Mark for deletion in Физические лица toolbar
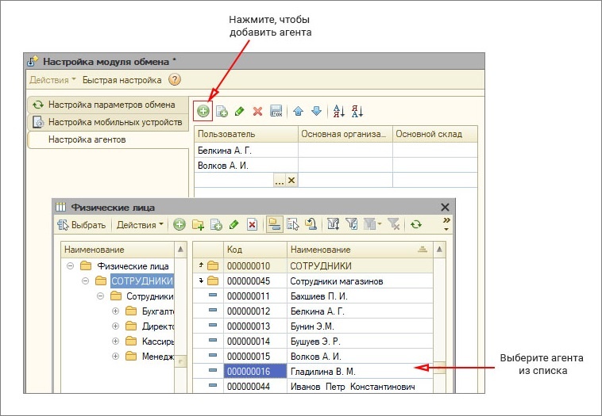 click(x=252, y=224)
